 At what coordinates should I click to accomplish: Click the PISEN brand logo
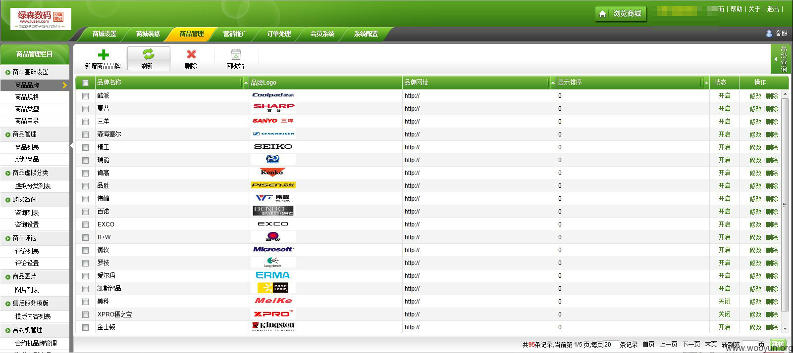[x=273, y=185]
